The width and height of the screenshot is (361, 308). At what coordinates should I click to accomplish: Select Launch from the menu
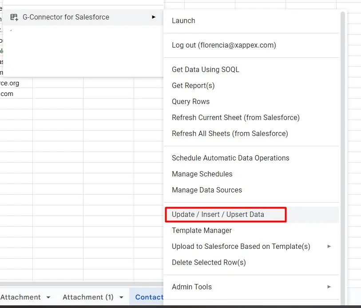tap(251, 21)
